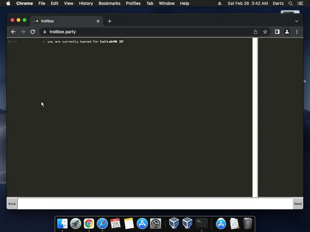Click Chrome icon in the dock
Image resolution: width=310 pixels, height=232 pixels.
point(89,224)
